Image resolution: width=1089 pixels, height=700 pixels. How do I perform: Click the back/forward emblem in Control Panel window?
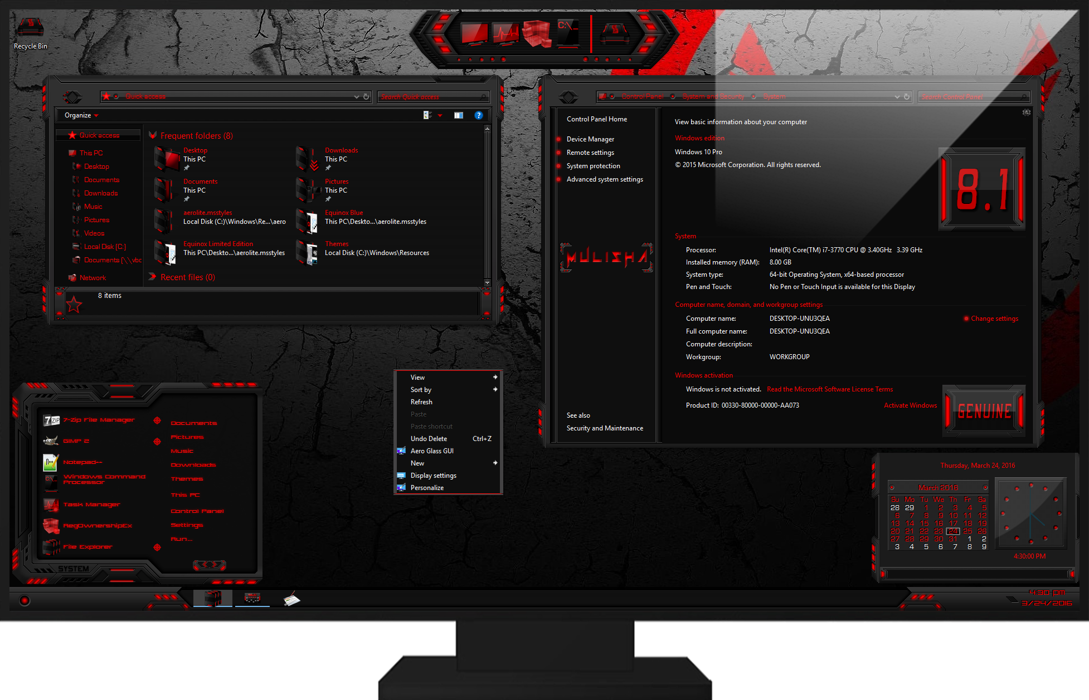coord(568,97)
